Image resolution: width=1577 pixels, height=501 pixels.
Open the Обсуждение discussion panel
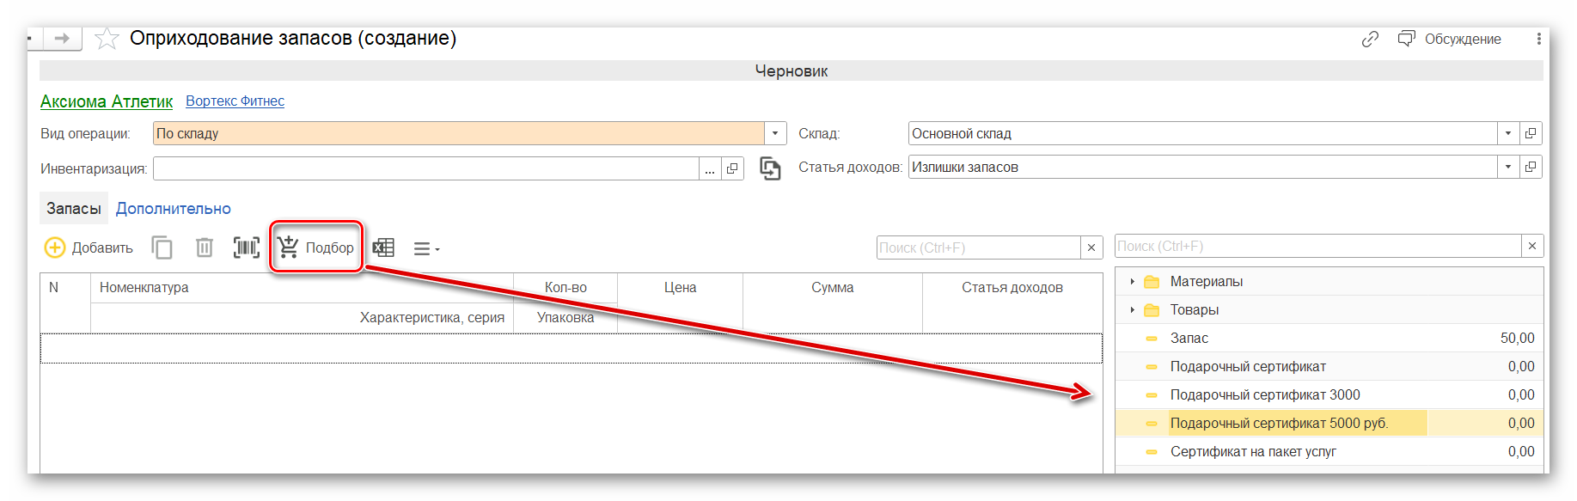tap(1450, 39)
